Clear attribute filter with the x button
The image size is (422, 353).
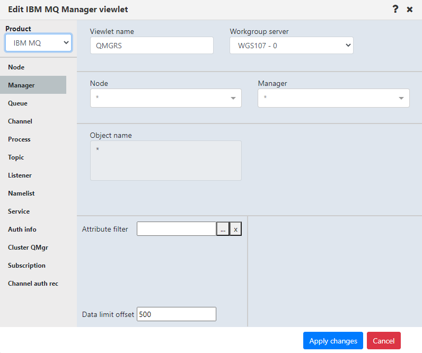[235, 228]
